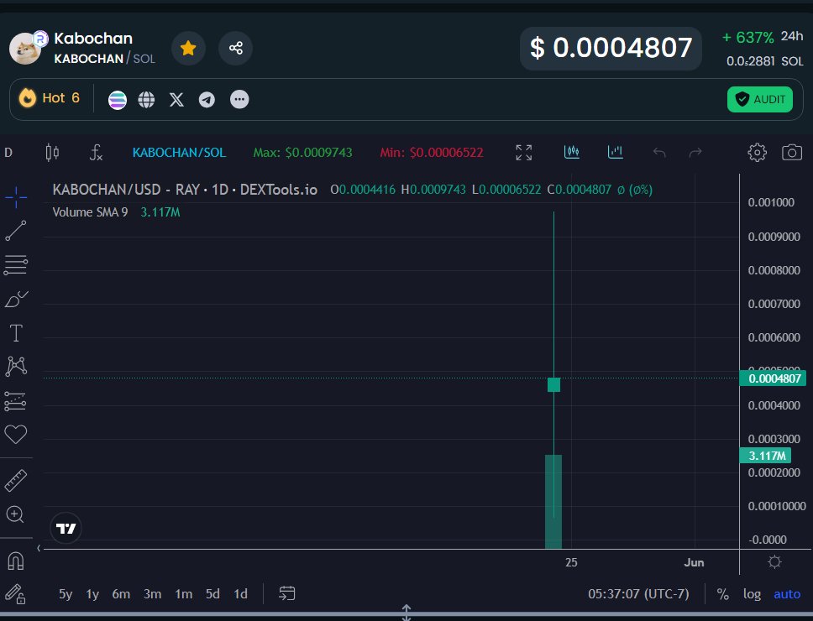
Task: Open the Telegram social icon
Action: [207, 99]
